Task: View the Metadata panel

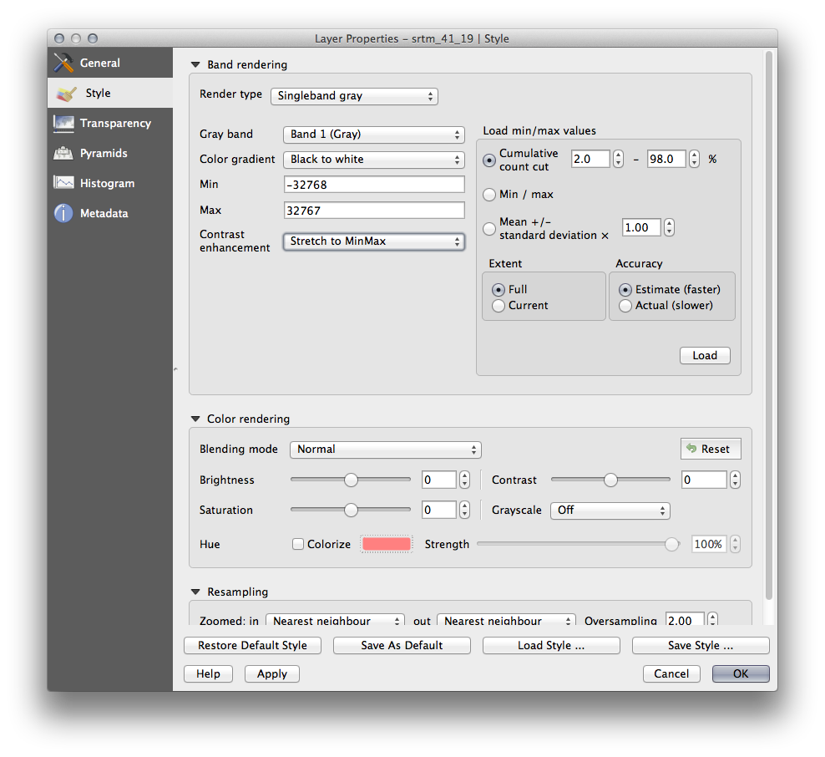Action: (x=104, y=213)
